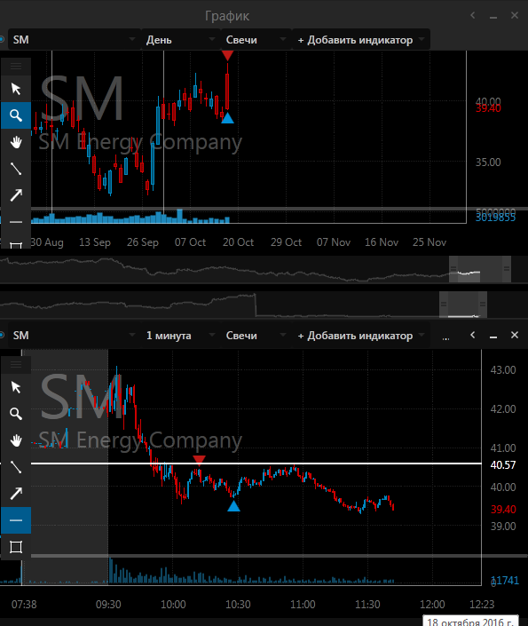Open the SM ticker dropdown in day chart
528x626 pixels.
(75, 40)
